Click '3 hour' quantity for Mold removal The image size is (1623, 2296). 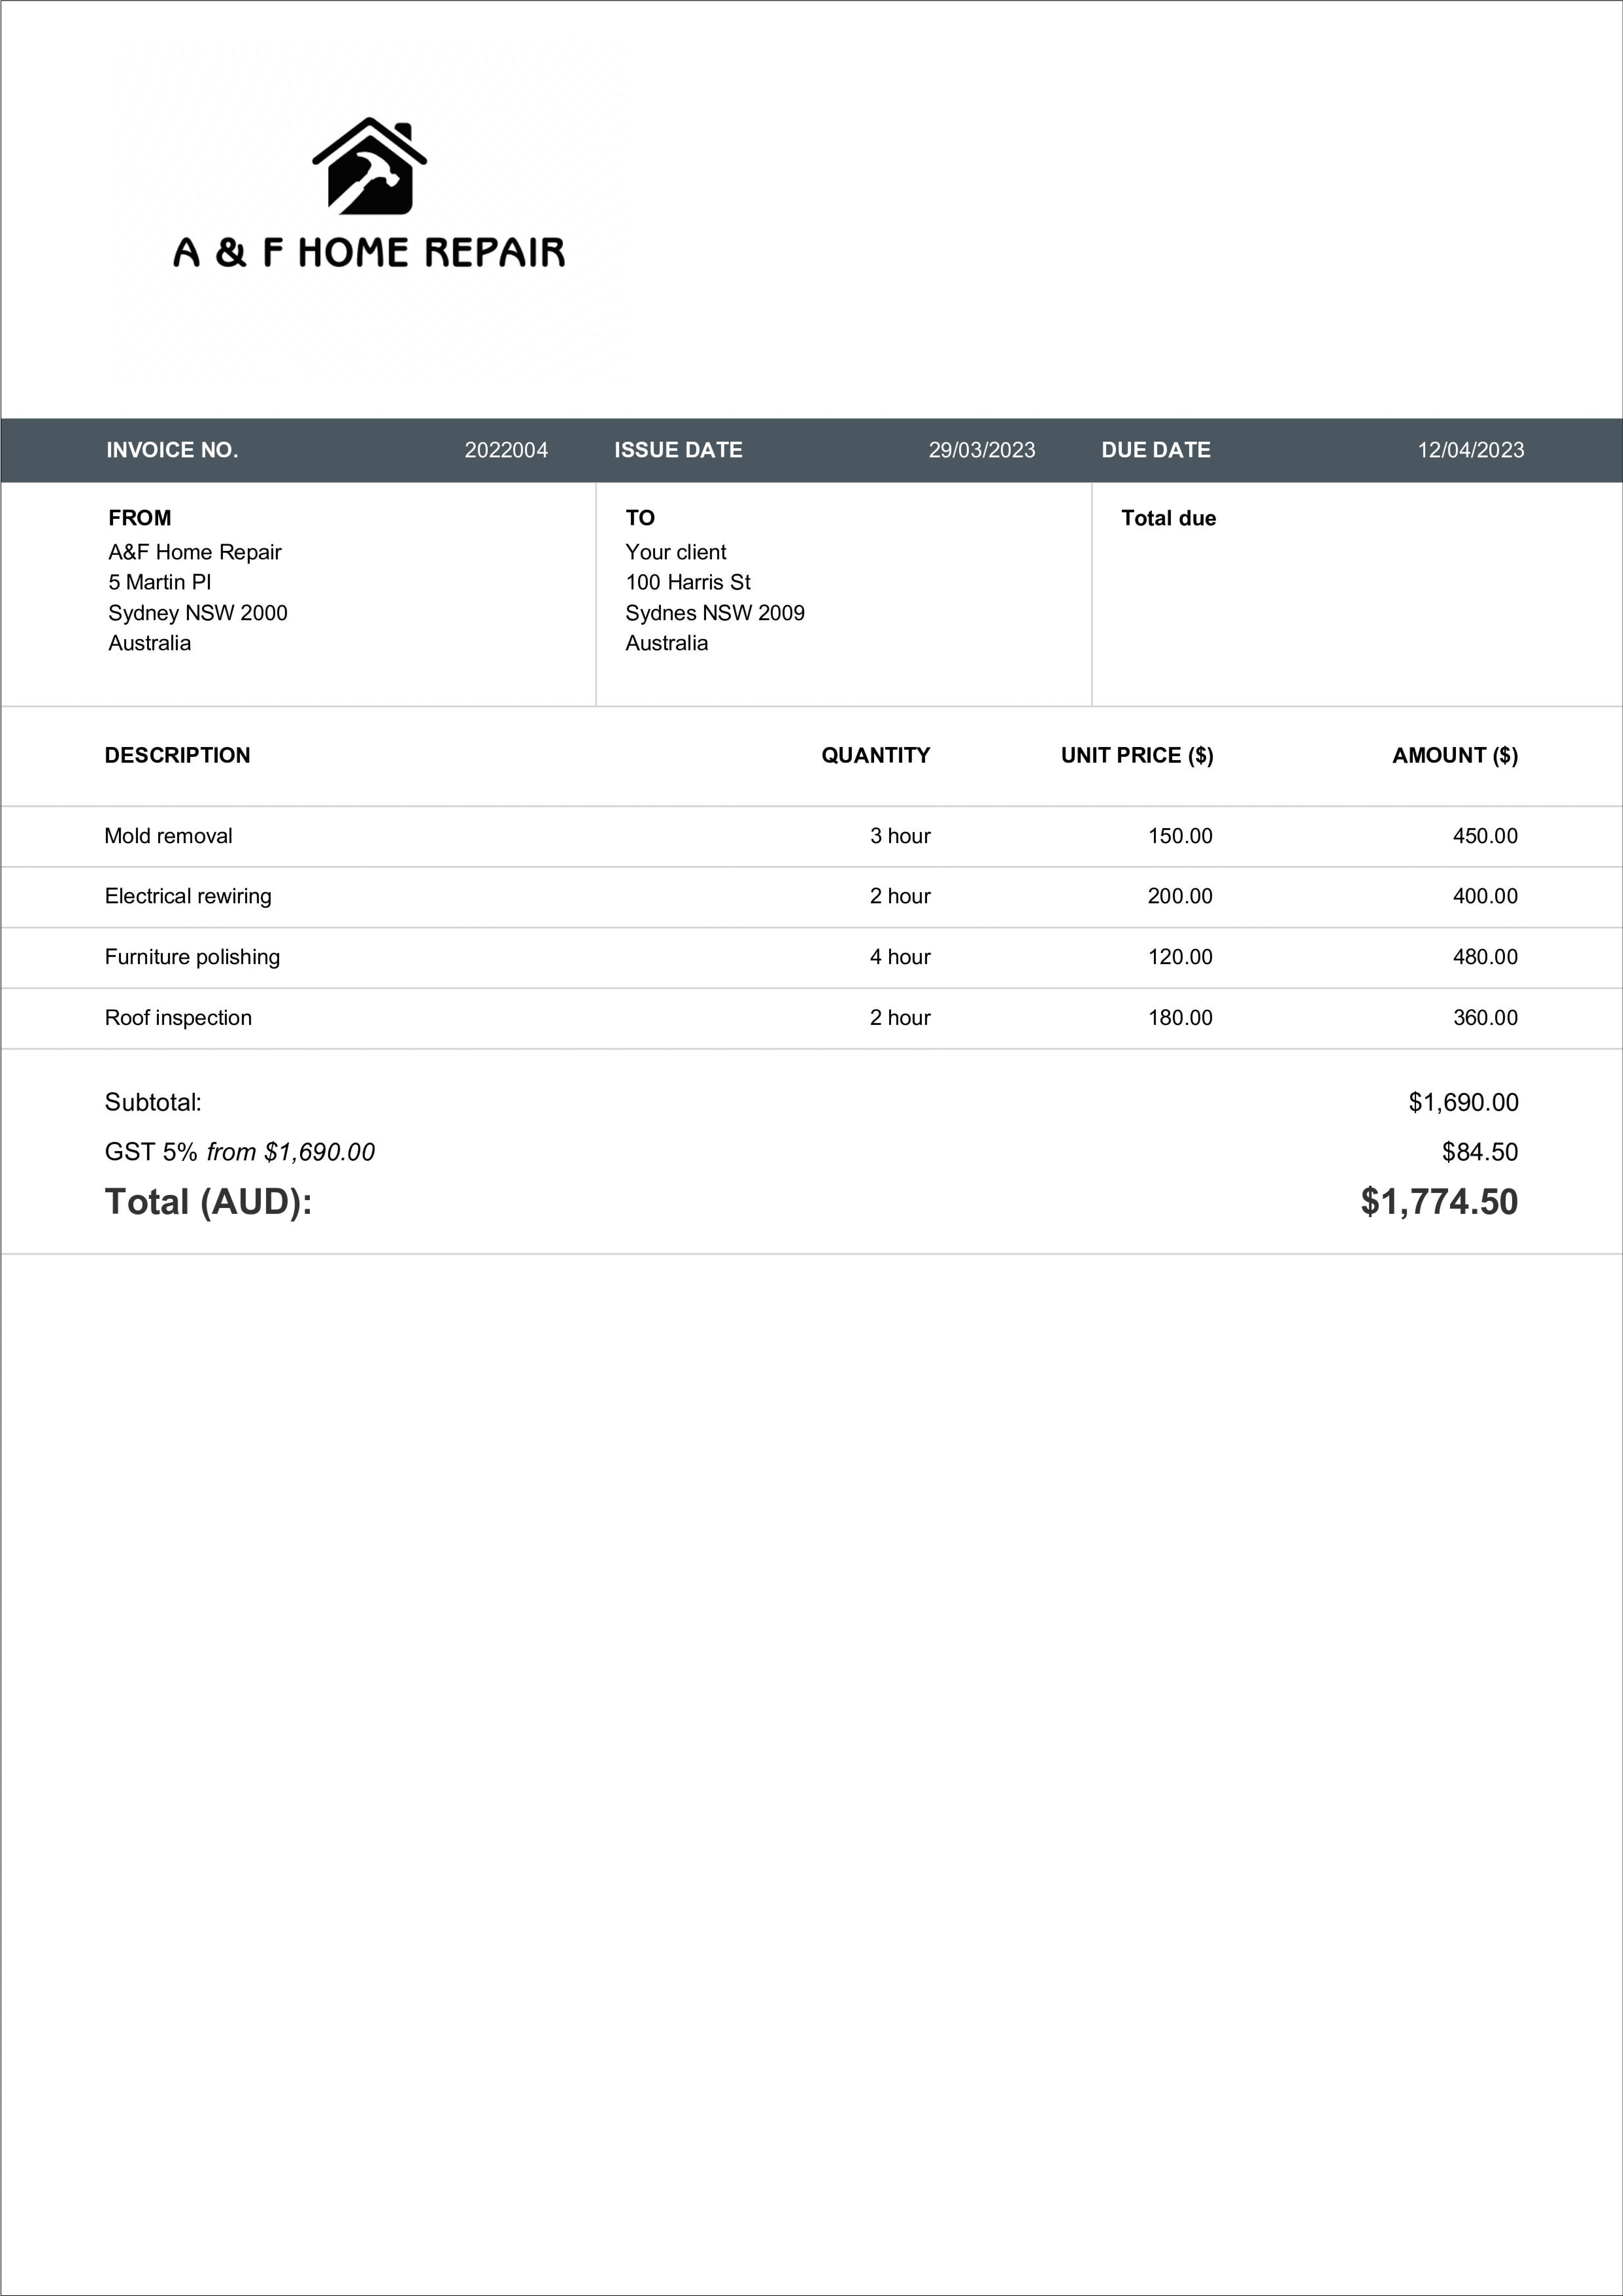click(900, 836)
